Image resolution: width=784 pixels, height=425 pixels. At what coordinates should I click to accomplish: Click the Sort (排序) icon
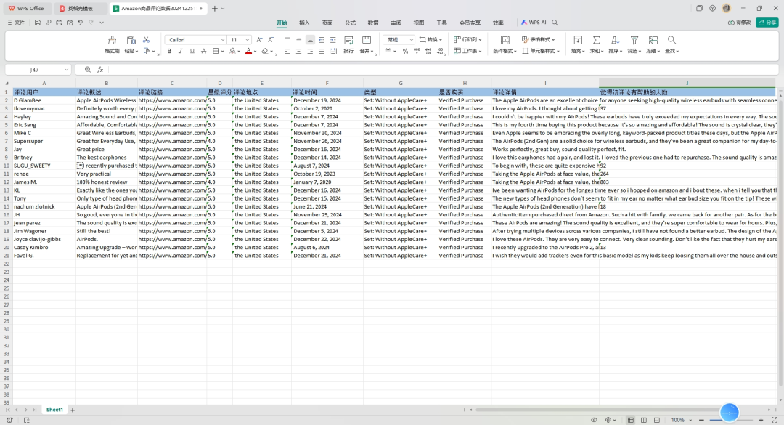click(x=615, y=41)
